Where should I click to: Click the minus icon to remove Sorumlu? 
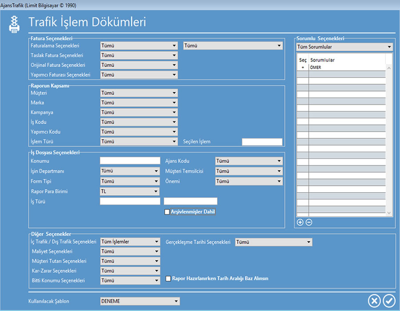coord(309,222)
